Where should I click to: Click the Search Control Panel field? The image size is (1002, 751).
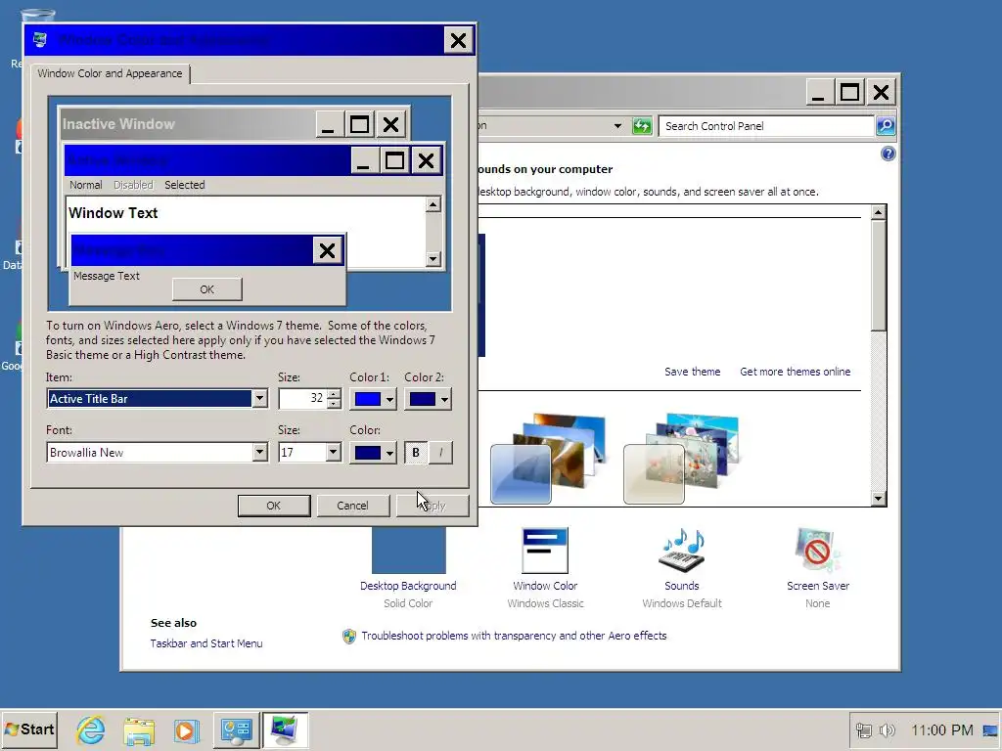tap(766, 126)
